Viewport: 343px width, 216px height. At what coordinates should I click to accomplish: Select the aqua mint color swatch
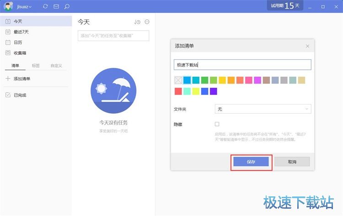tap(187, 91)
